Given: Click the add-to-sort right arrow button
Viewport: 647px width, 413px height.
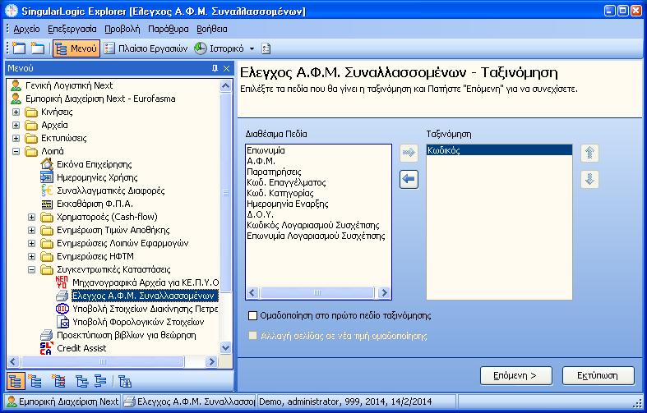Looking at the screenshot, I should coord(409,153).
